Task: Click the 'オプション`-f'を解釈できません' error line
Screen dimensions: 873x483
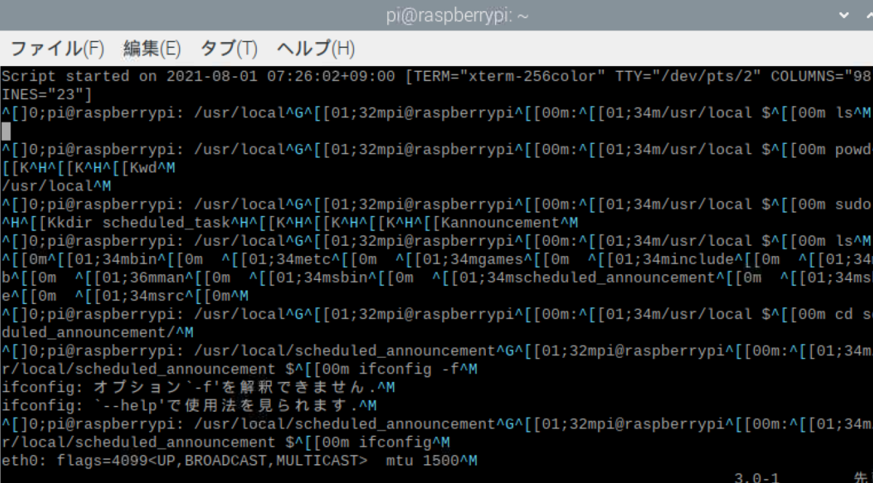Action: pos(198,388)
